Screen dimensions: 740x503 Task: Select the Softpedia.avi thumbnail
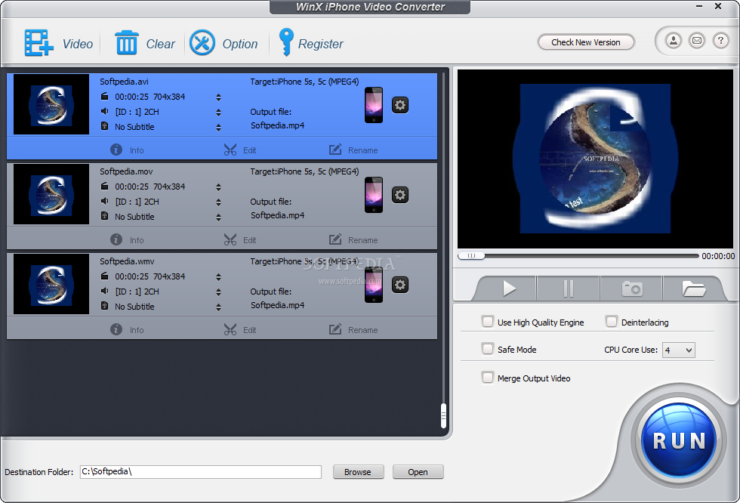[x=51, y=104]
